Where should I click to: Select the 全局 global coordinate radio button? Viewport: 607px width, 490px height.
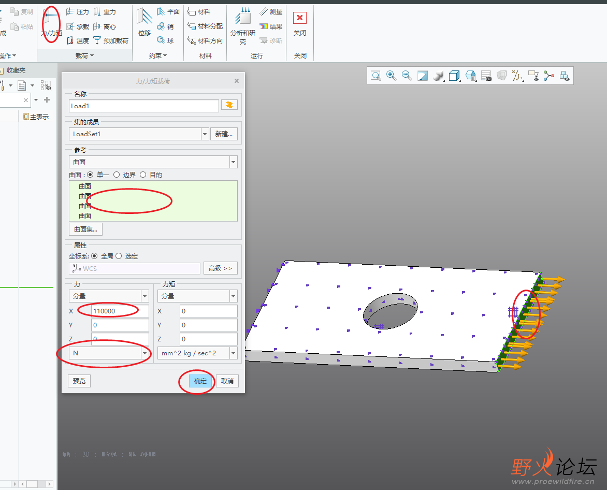click(x=94, y=256)
